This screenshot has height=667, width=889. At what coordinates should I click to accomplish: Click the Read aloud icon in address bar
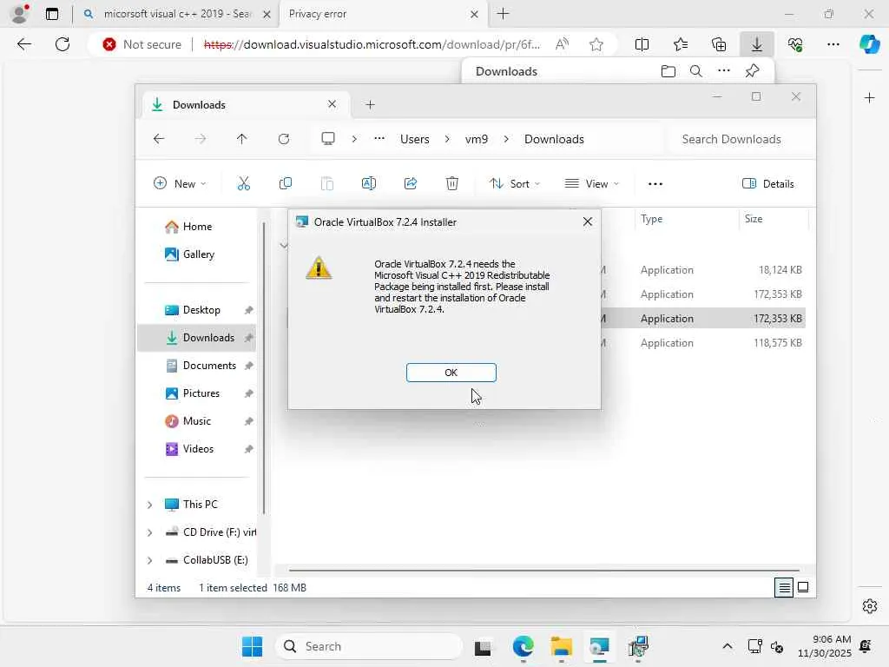562,44
